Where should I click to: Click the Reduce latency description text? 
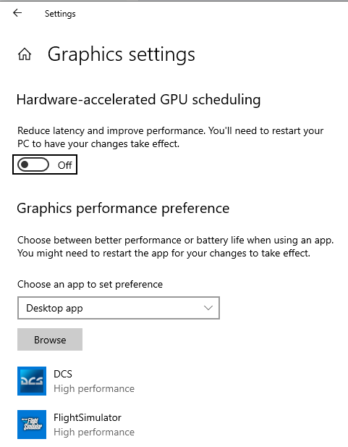click(170, 137)
